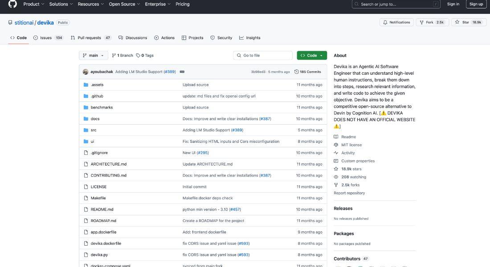The height and width of the screenshot is (267, 490).
Task: Open the devika.dockerfile file
Action: click(x=106, y=243)
